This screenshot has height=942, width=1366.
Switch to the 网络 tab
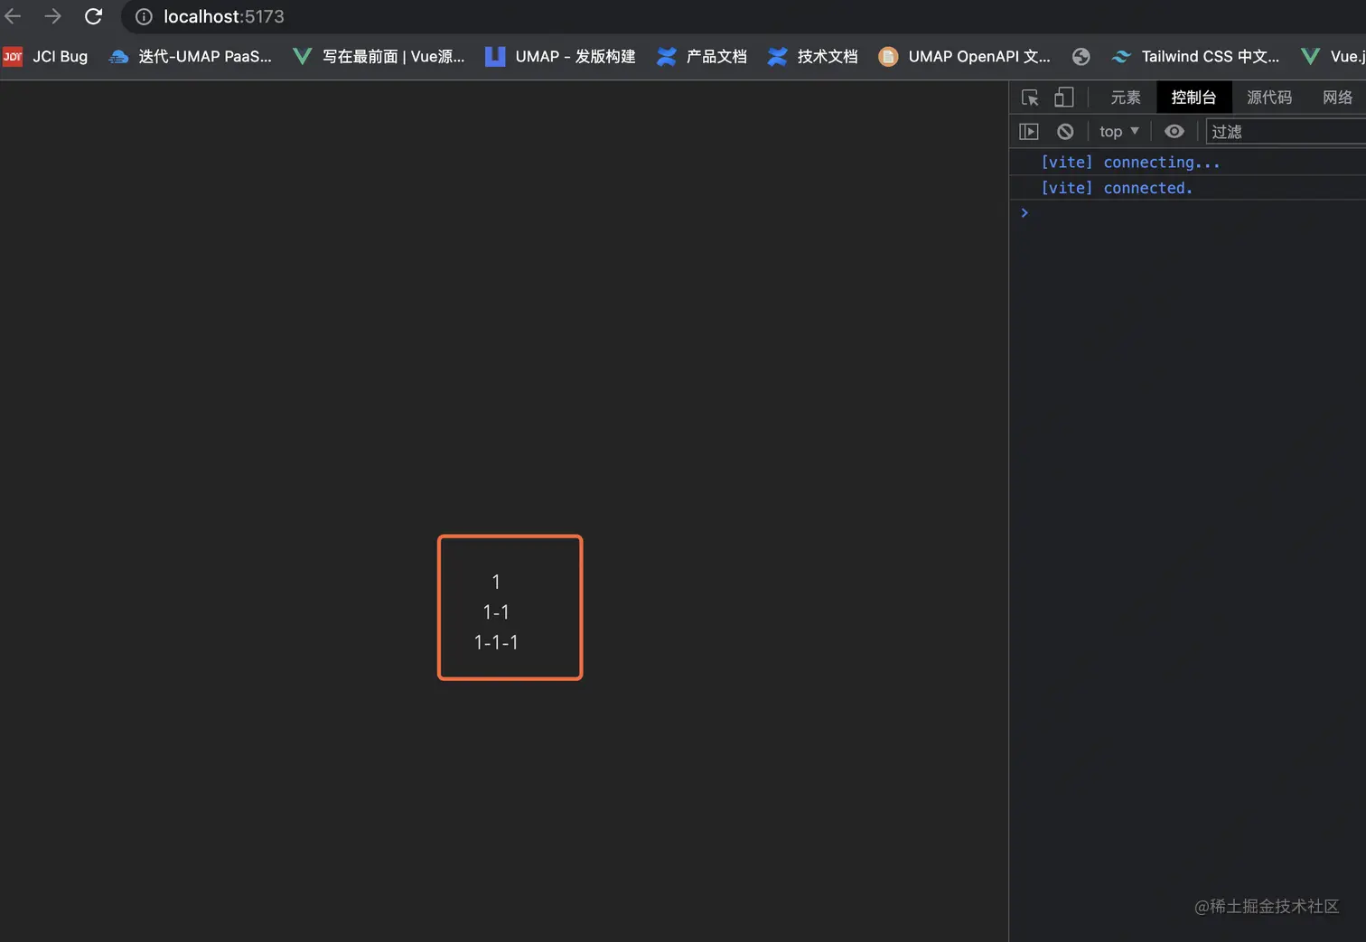pos(1337,98)
